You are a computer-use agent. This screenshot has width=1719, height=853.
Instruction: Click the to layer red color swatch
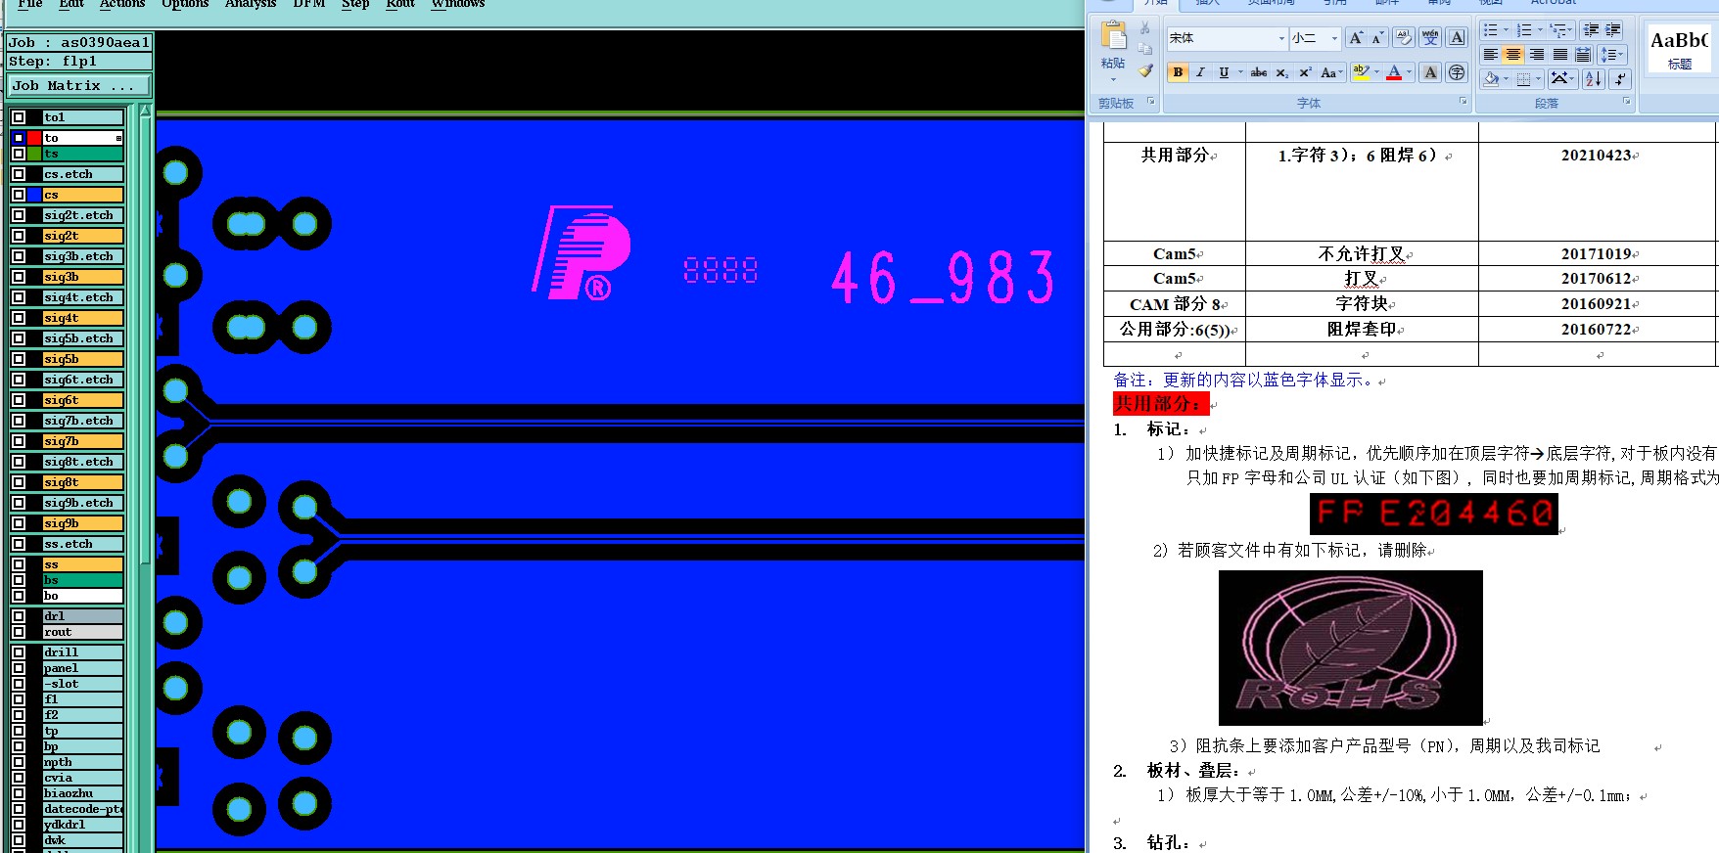pos(34,138)
